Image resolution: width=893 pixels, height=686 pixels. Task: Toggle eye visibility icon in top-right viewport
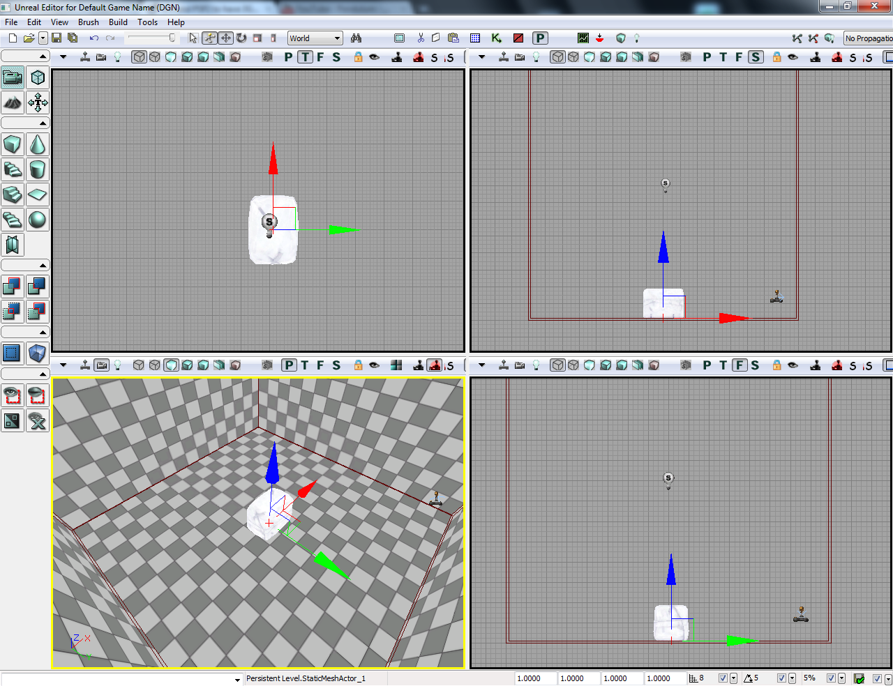click(793, 56)
